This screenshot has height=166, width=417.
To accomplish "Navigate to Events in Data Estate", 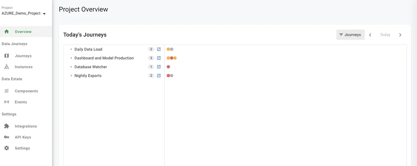I will tap(21, 102).
